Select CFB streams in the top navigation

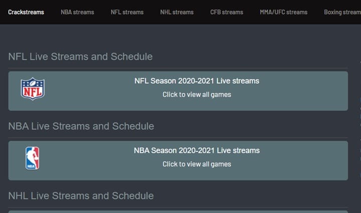pyautogui.click(x=227, y=12)
